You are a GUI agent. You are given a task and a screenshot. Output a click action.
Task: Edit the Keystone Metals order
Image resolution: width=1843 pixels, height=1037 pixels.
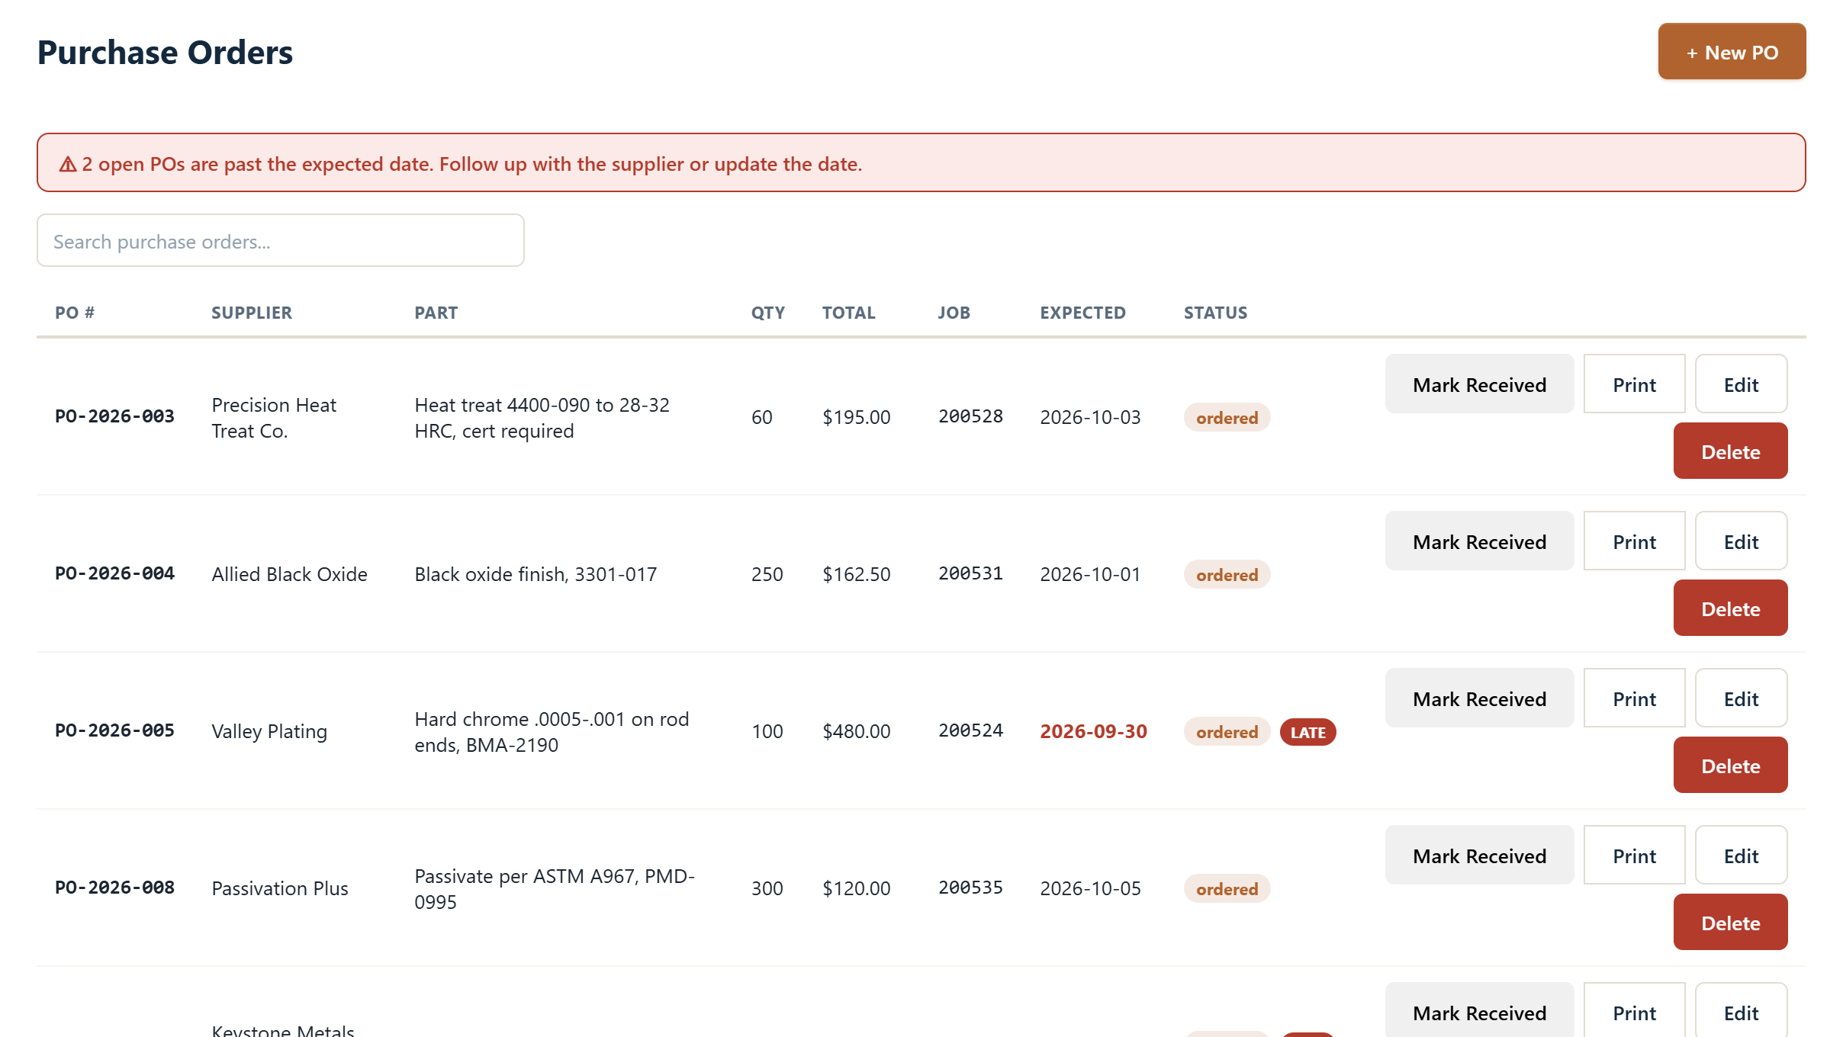pos(1741,1011)
